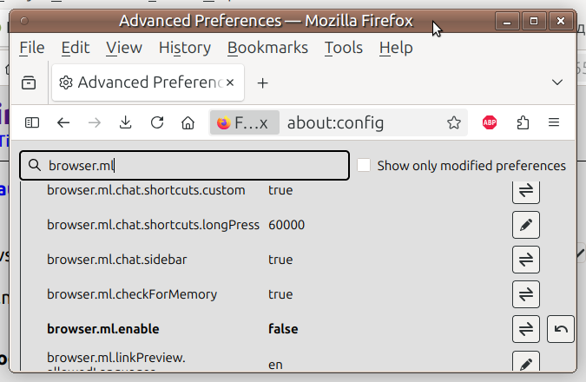
Task: Reset browser.ml.enable to default
Action: point(561,329)
